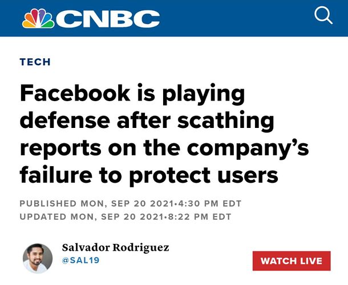Open the TECH section link
This screenshot has height=285, width=348.
coord(35,62)
